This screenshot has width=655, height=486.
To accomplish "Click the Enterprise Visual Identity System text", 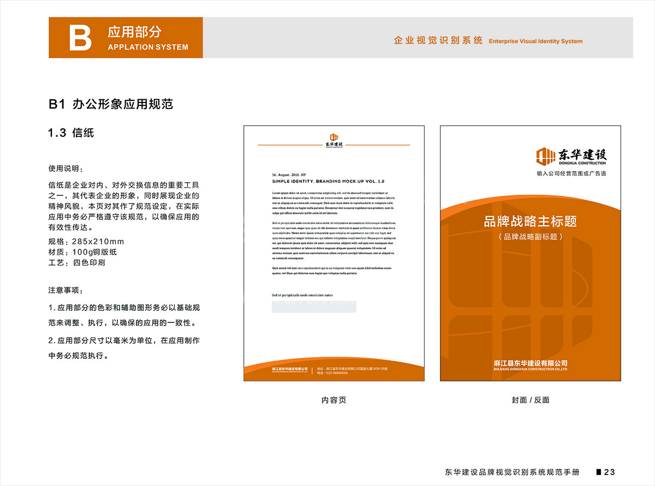I will pyautogui.click(x=535, y=41).
